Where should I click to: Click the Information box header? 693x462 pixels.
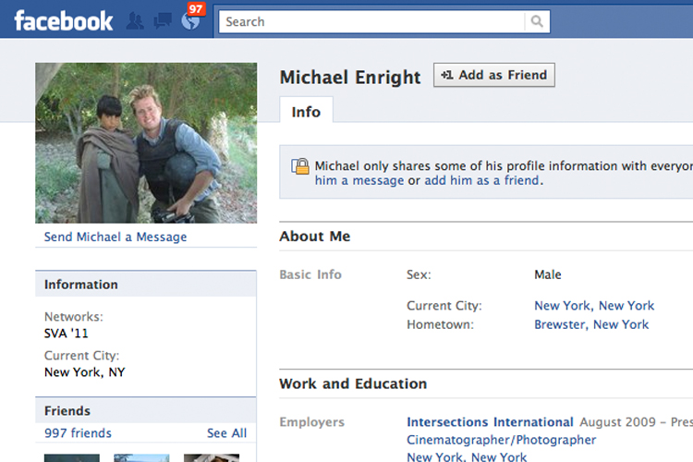pyautogui.click(x=146, y=284)
